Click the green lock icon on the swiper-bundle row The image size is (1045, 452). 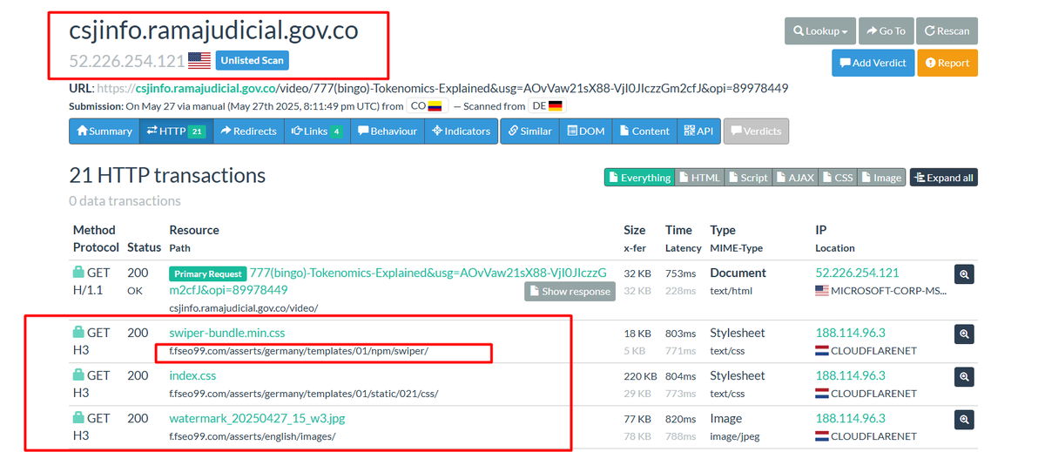pos(78,332)
